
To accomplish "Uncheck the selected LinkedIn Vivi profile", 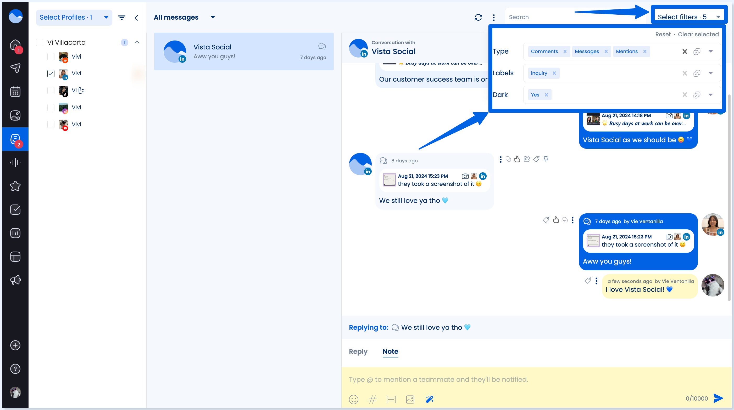I will 51,73.
